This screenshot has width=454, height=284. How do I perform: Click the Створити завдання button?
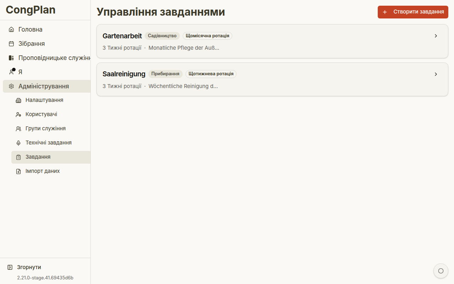[x=413, y=12]
